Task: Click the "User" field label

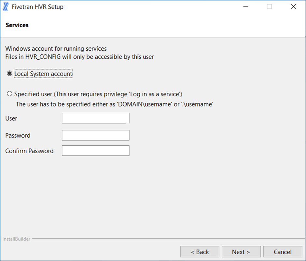Action: click(11, 118)
